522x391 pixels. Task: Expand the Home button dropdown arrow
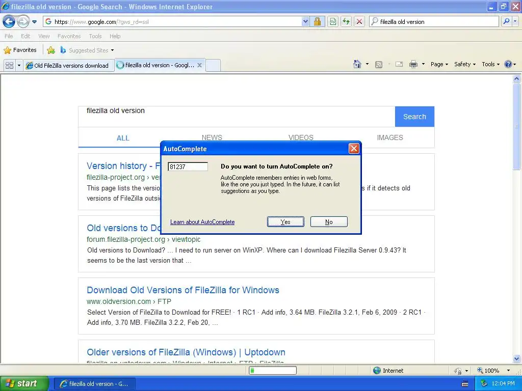(x=367, y=64)
